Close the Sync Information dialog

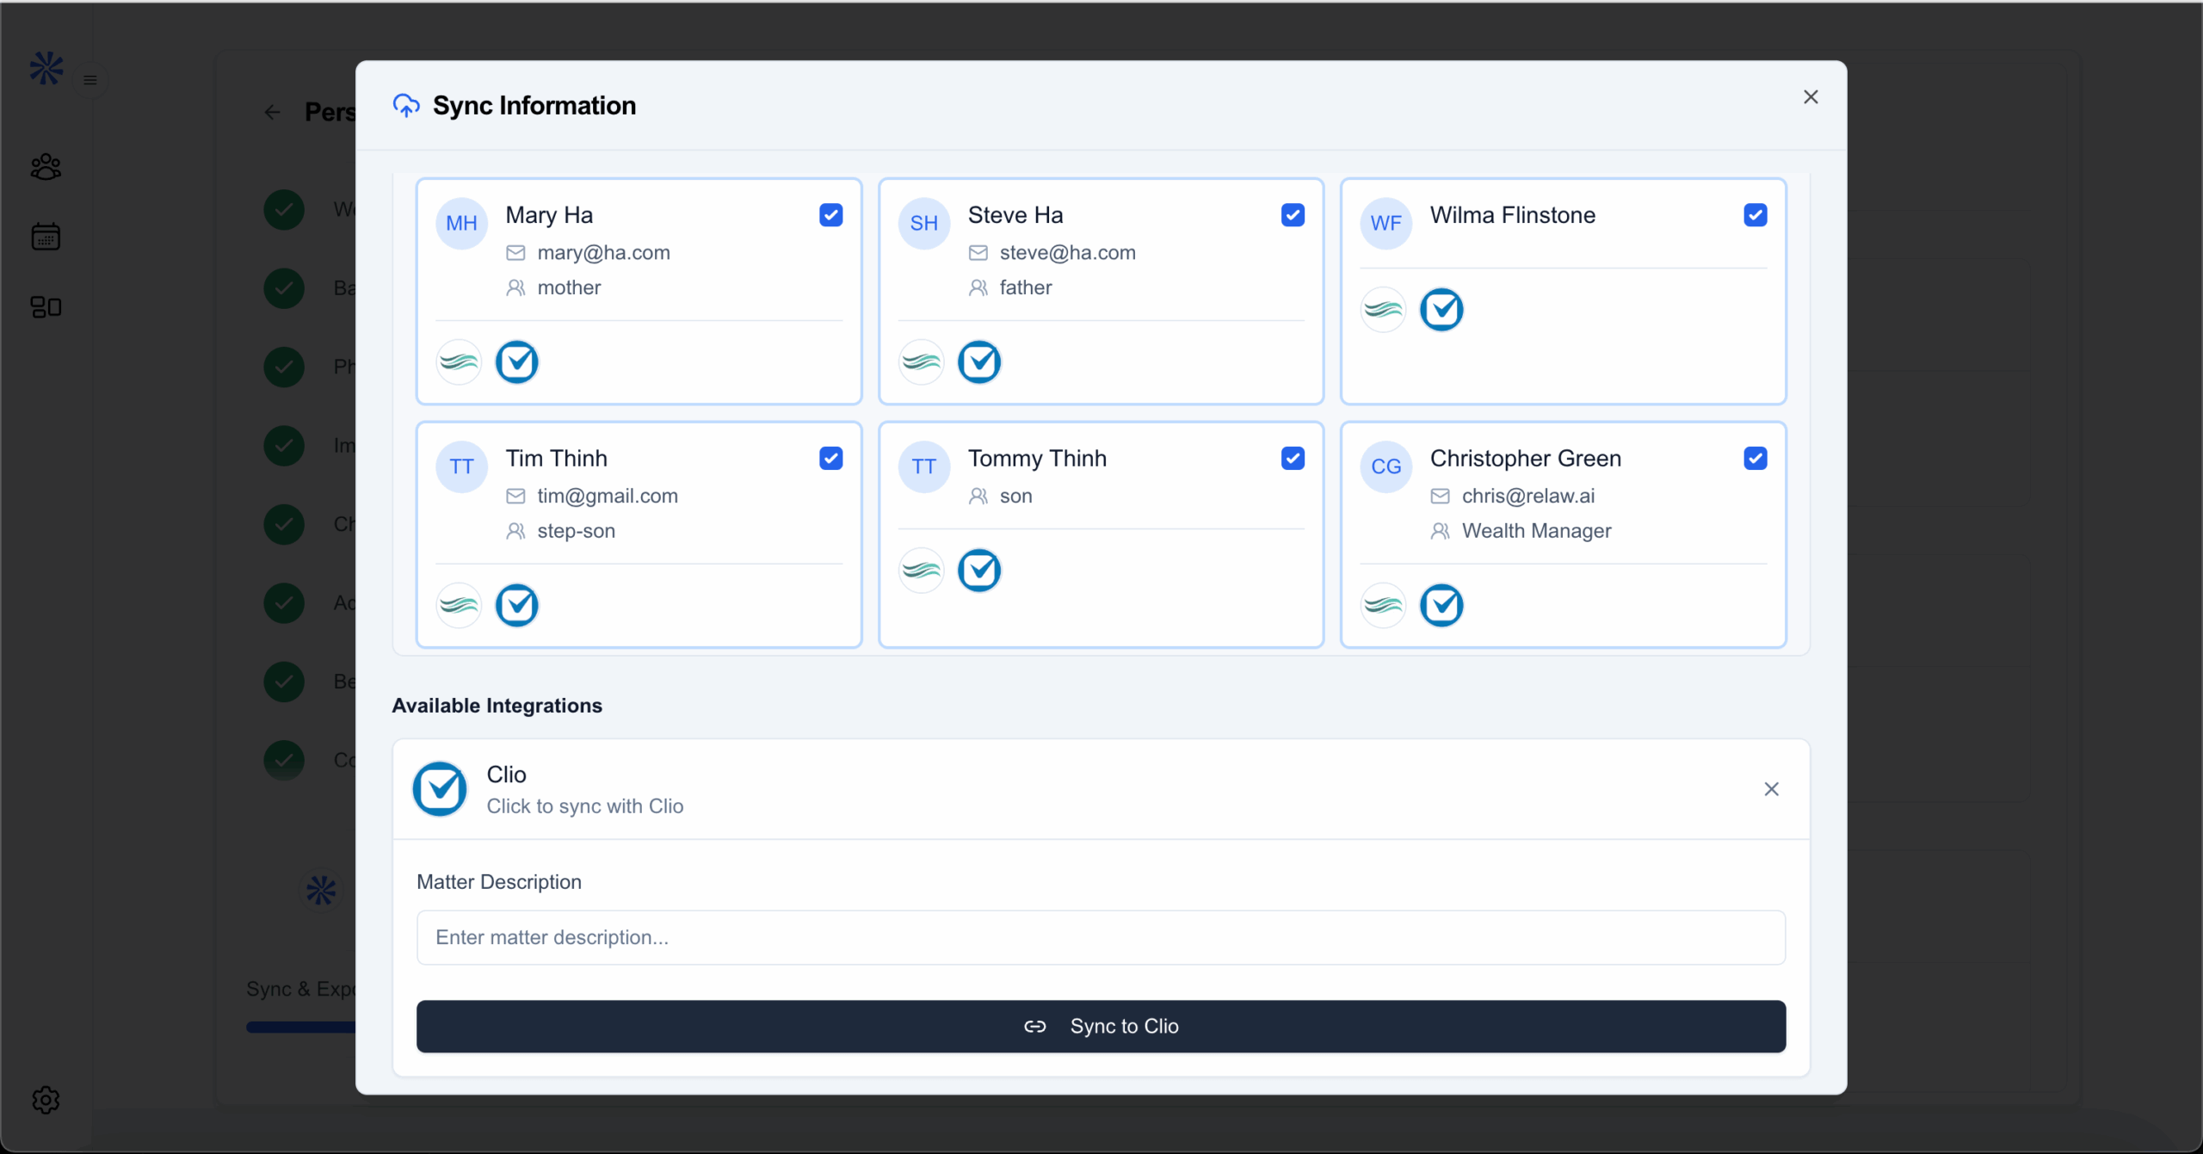pyautogui.click(x=1811, y=97)
